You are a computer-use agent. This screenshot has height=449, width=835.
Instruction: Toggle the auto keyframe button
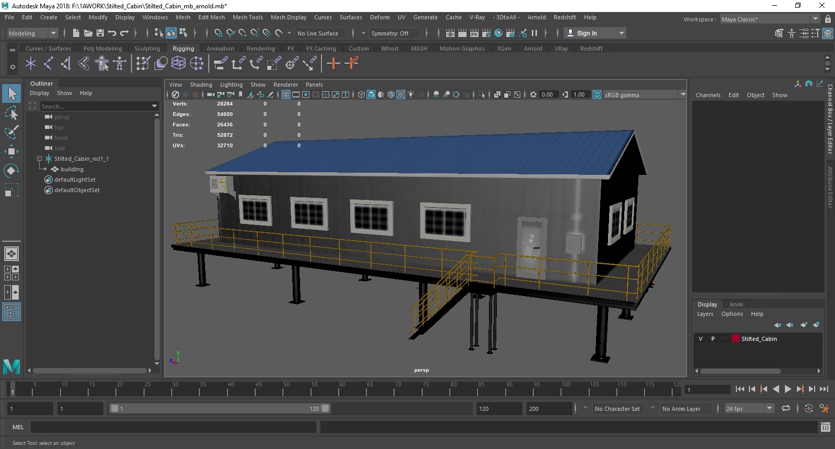pos(809,408)
